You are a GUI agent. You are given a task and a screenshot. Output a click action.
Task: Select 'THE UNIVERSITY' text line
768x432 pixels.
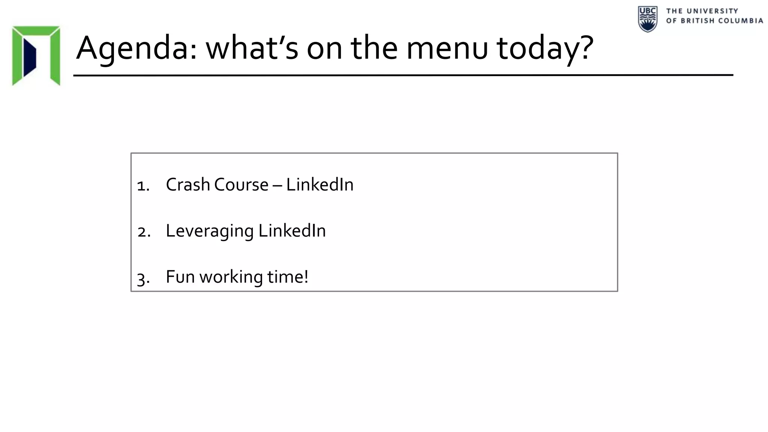pos(702,11)
